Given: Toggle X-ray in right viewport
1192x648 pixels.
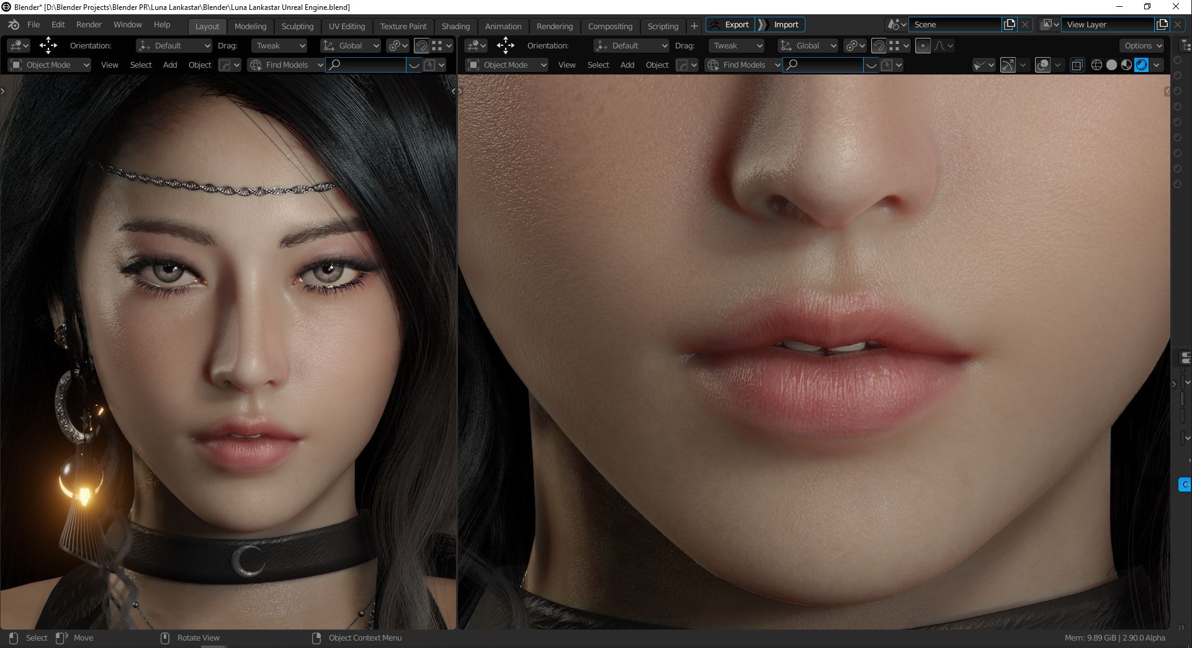Looking at the screenshot, I should 1077,65.
